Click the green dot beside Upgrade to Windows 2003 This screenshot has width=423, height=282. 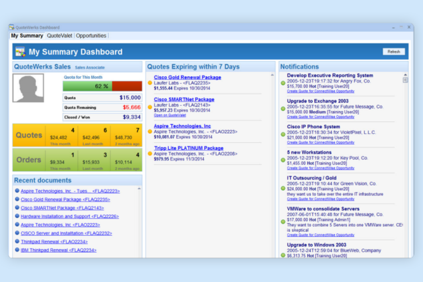(283, 255)
